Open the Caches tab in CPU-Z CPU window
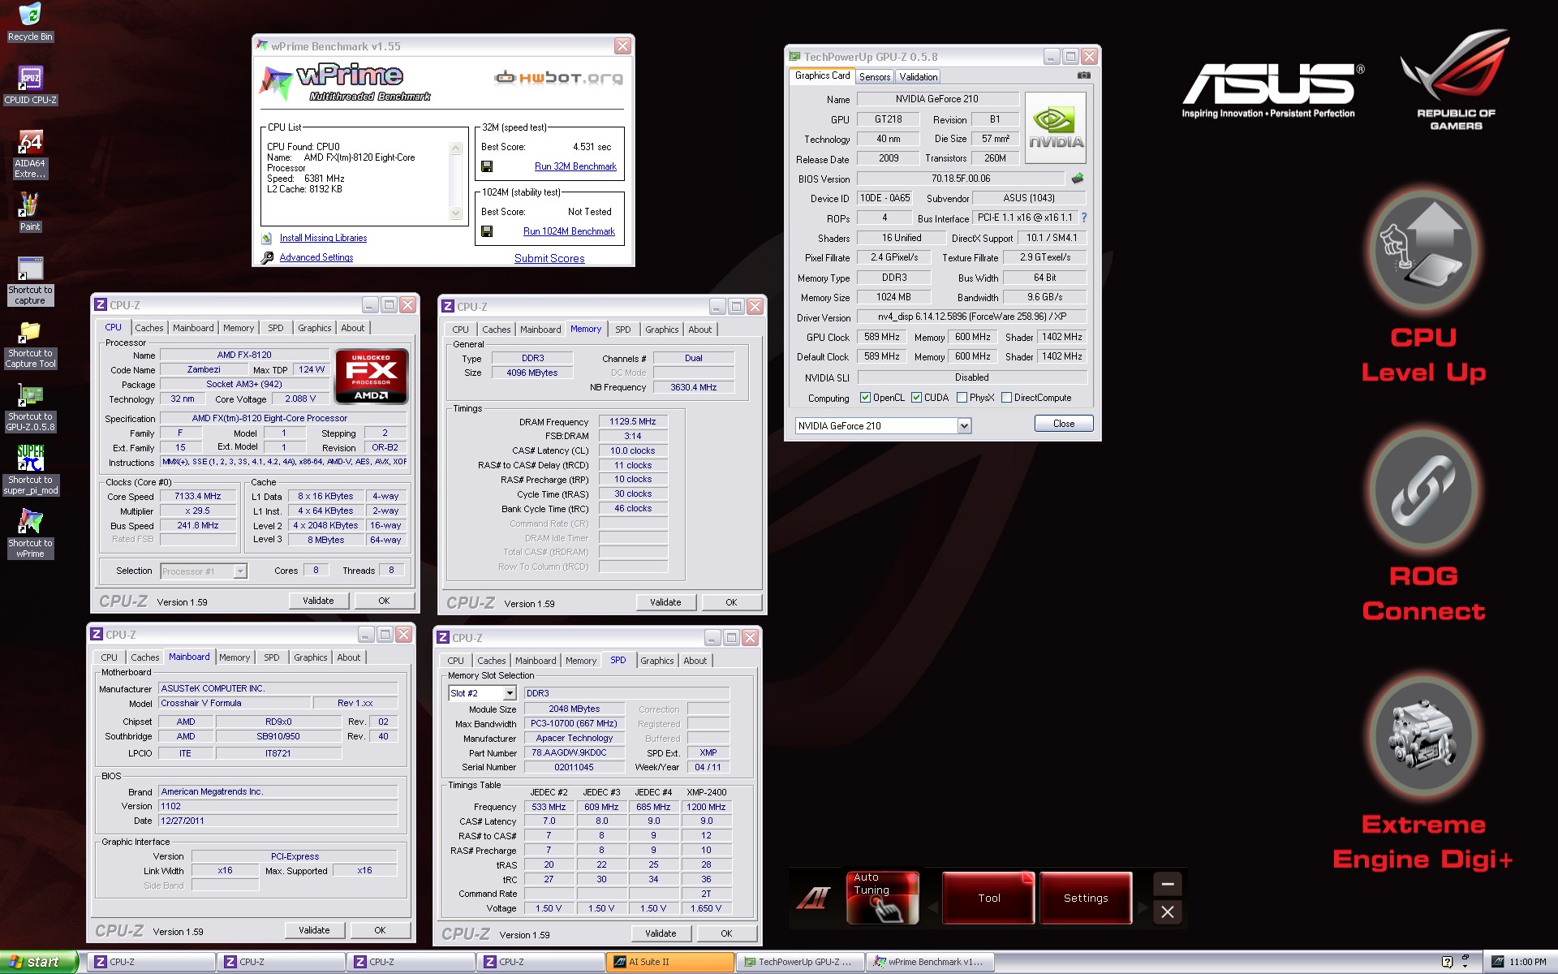 pyautogui.click(x=149, y=328)
